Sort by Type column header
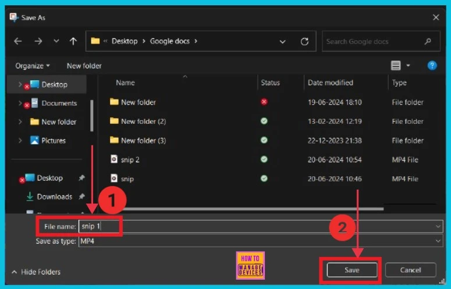Screen dimensions: 451x289 (x=399, y=83)
